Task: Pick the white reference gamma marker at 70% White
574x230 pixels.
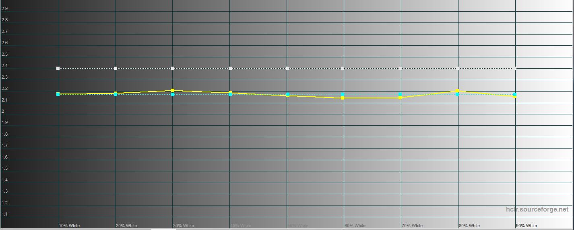Action: [400, 68]
